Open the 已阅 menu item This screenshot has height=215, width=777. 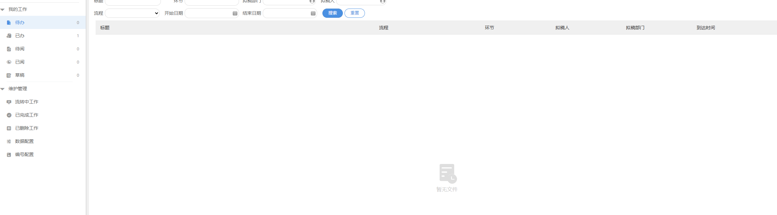[43, 62]
